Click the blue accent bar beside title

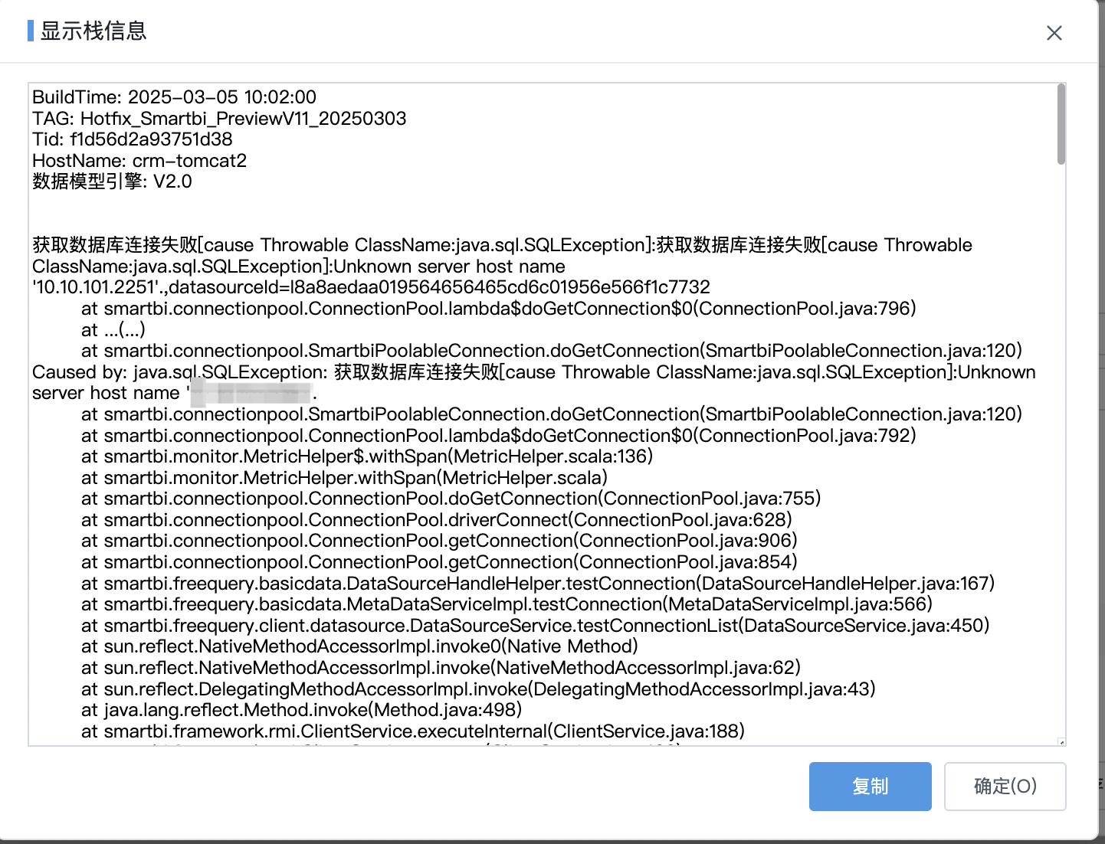31,31
